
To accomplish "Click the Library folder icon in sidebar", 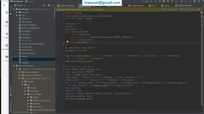I will click(7, 57).
